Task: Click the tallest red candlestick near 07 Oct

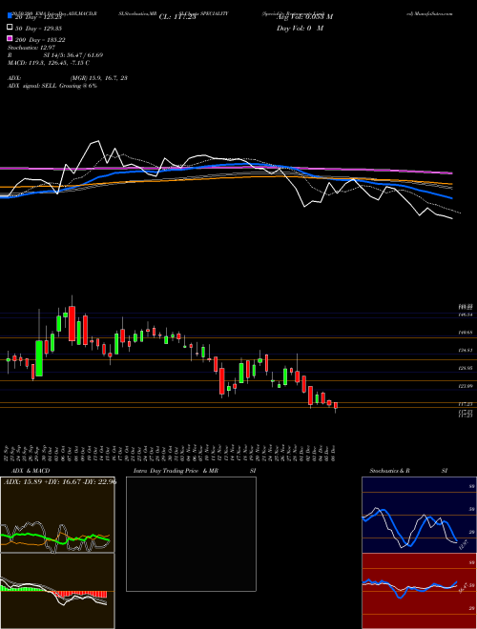Action: click(72, 323)
